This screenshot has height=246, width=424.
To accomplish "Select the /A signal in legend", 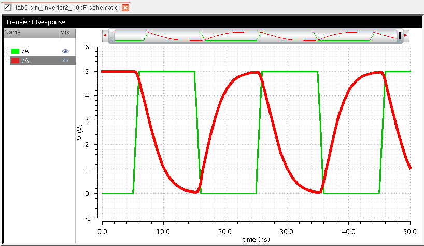I will point(25,51).
